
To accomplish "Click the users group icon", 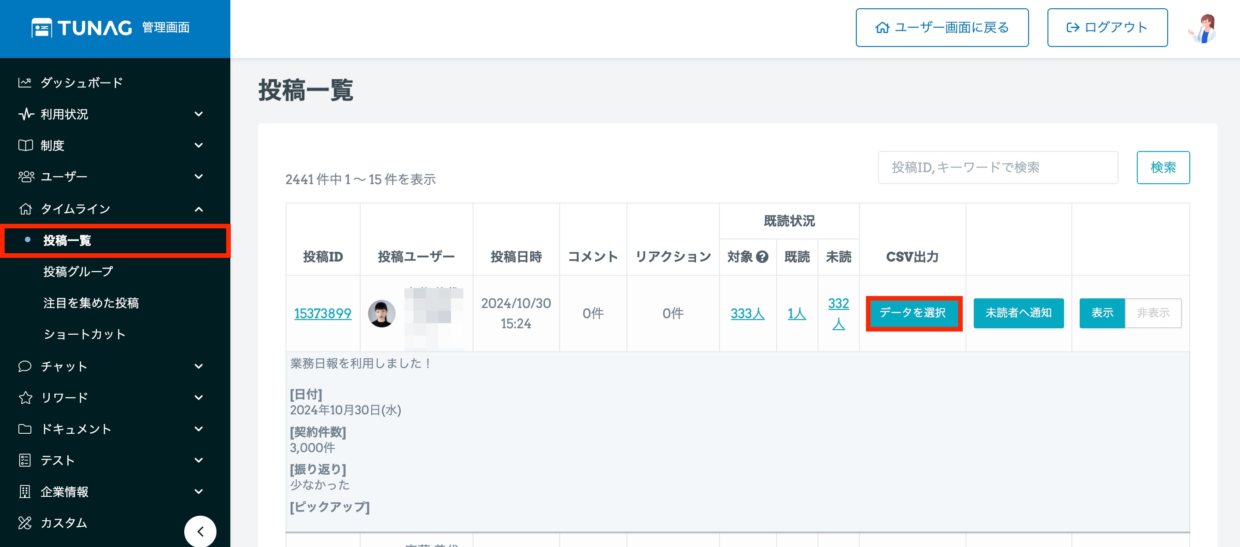I will point(25,176).
